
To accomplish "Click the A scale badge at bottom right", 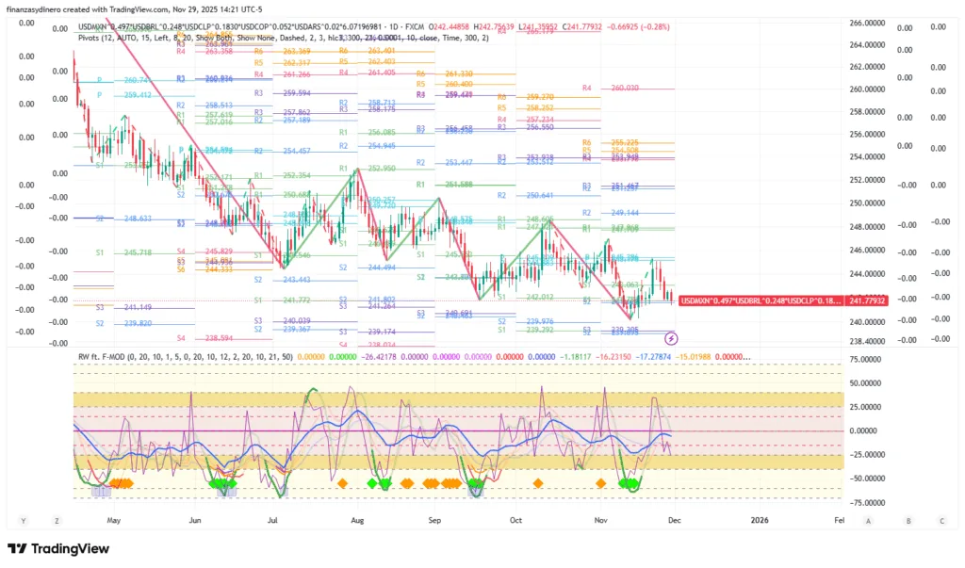I will pos(868,520).
